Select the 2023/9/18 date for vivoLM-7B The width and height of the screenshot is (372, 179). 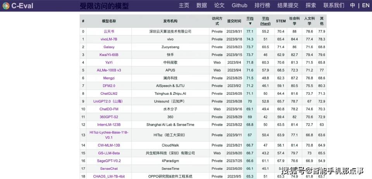234,39
